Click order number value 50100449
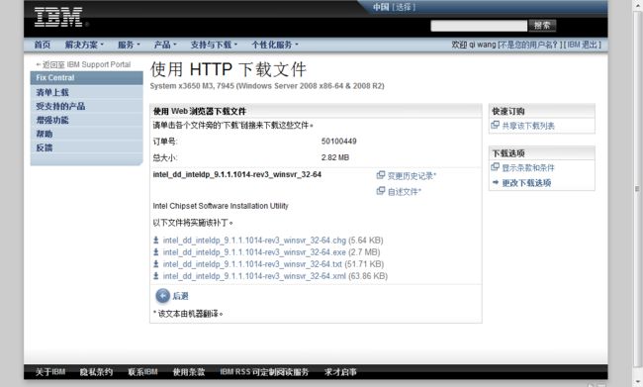This screenshot has height=387, width=643. click(338, 142)
